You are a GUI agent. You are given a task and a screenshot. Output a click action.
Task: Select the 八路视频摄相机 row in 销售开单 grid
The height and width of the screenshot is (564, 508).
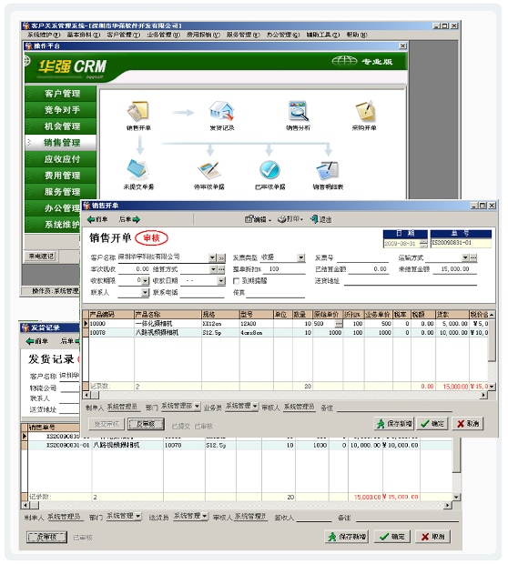click(288, 333)
